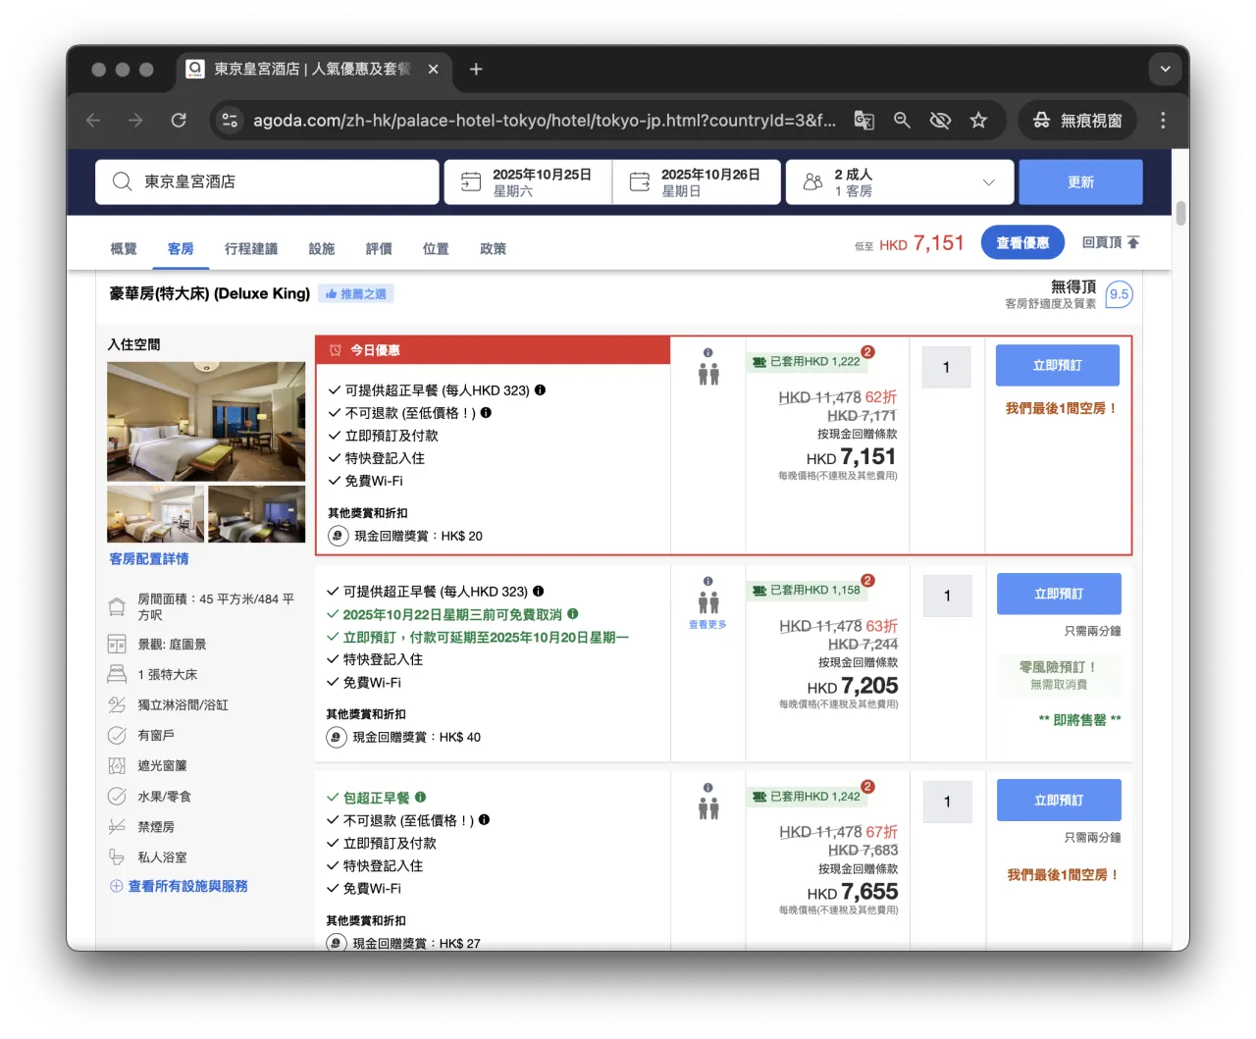
Task: Click the Google Translate icon in the address bar
Action: [x=863, y=120]
